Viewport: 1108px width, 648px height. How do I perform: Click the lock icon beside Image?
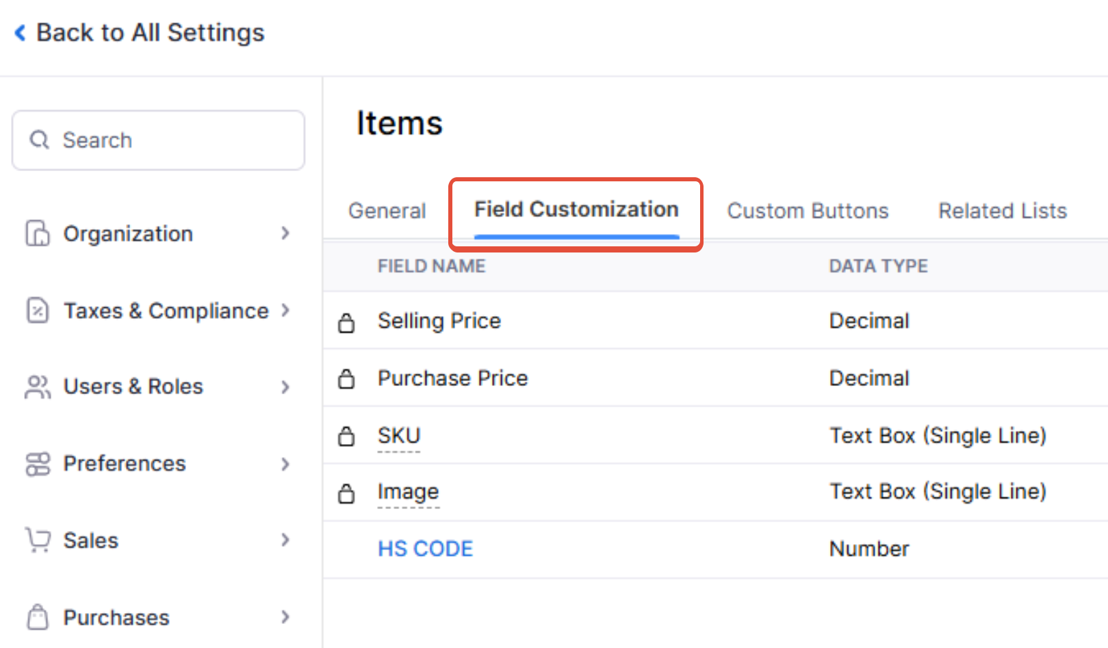pos(347,493)
